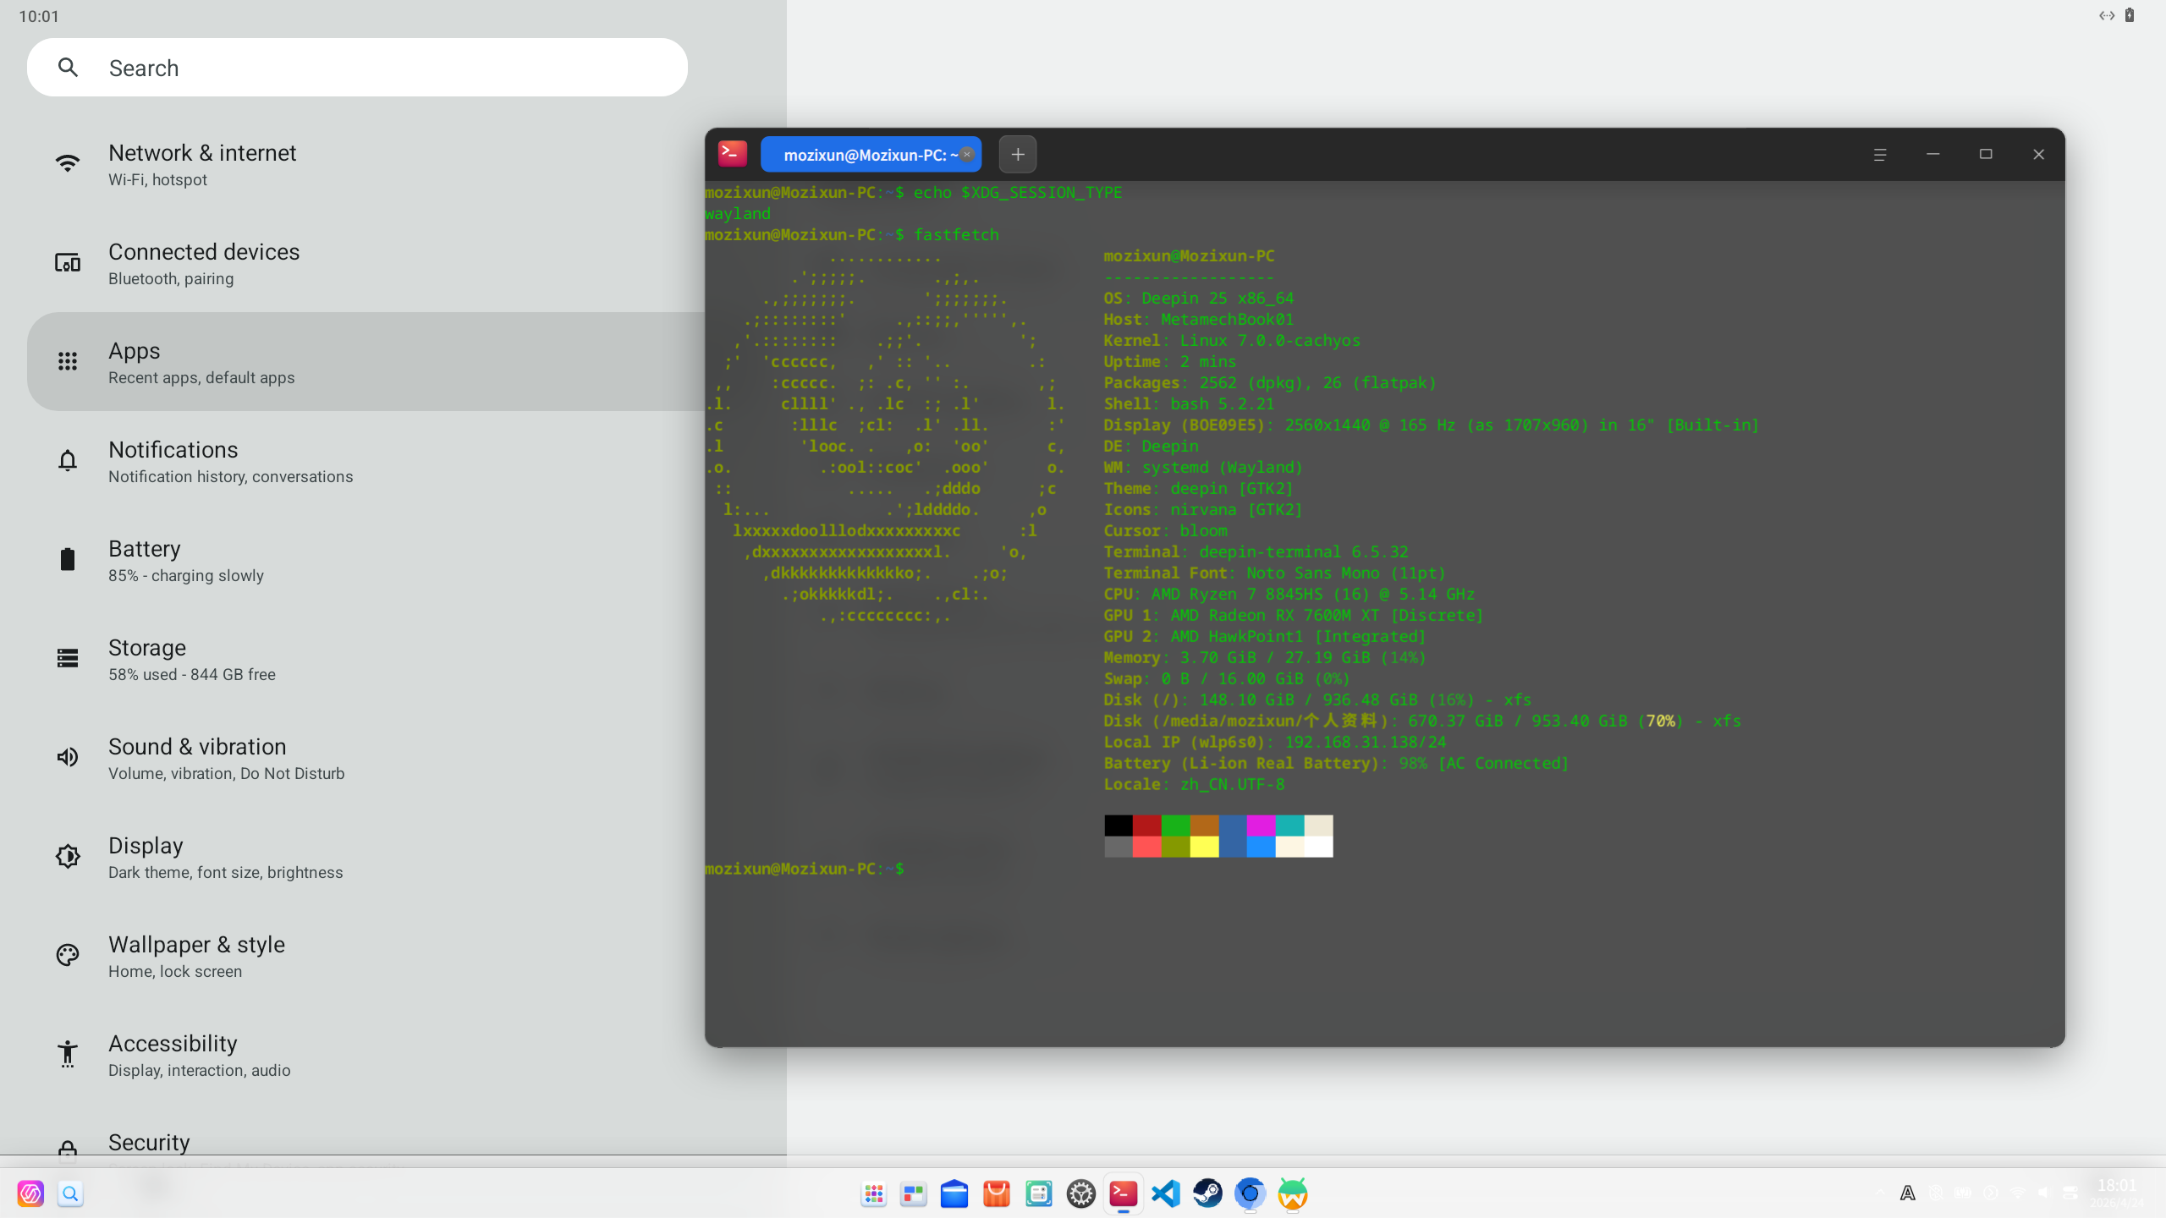Open the quick settings toggle panel icon
Image resolution: width=2166 pixels, height=1218 pixels.
(x=2070, y=1193)
